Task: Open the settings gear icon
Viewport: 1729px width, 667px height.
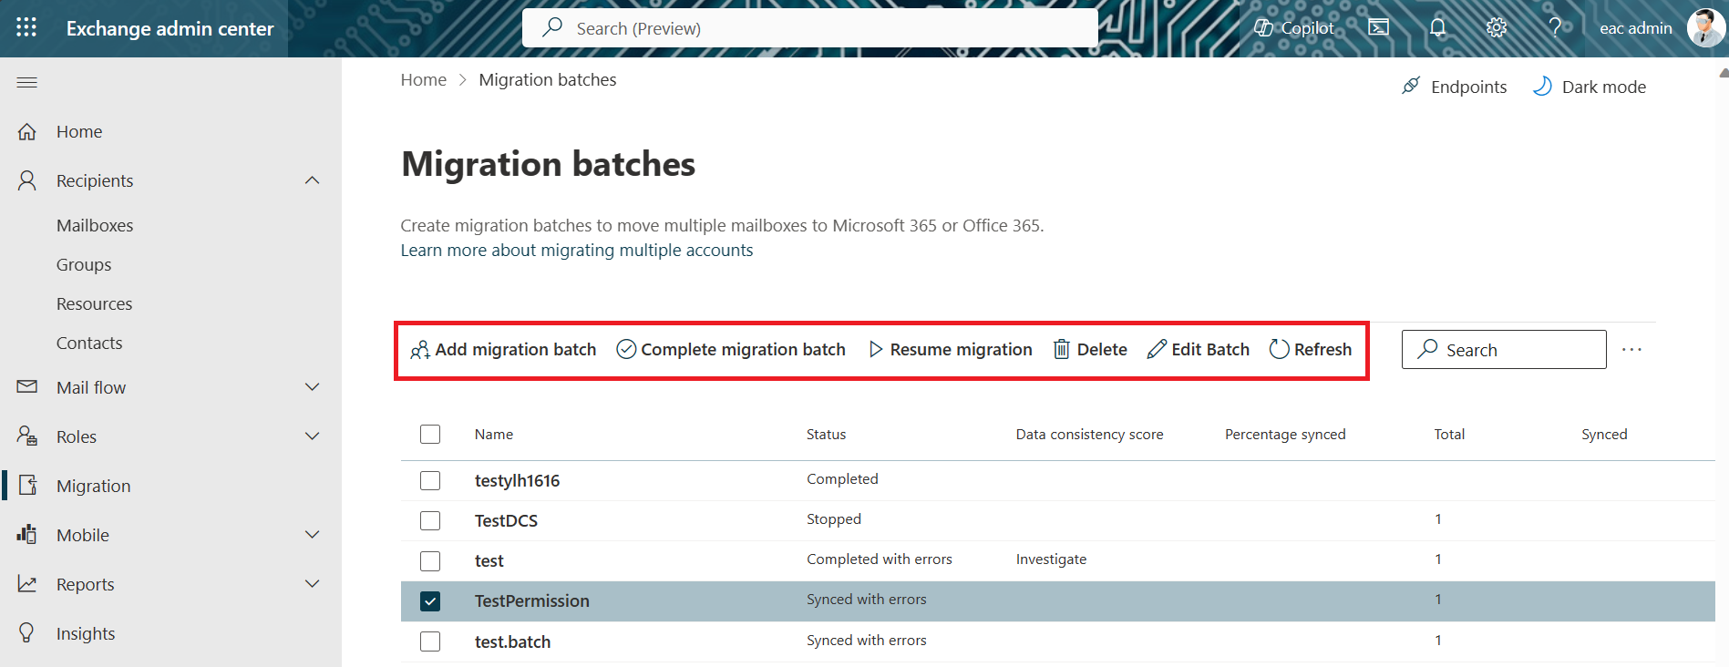Action: pyautogui.click(x=1497, y=27)
